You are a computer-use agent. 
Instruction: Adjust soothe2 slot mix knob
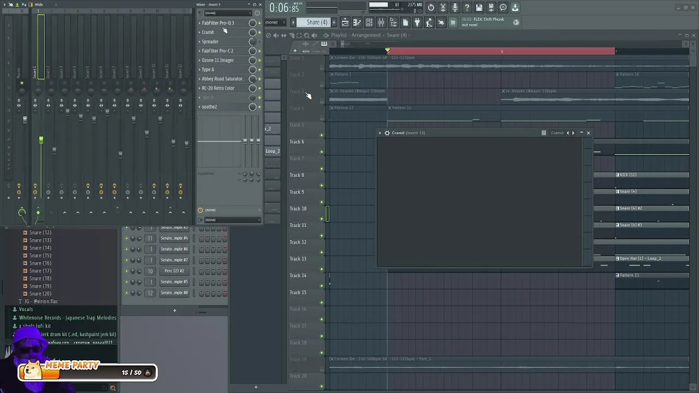[x=252, y=106]
